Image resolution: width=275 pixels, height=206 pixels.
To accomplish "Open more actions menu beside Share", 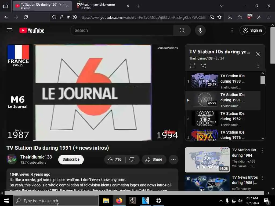I will tap(173, 159).
